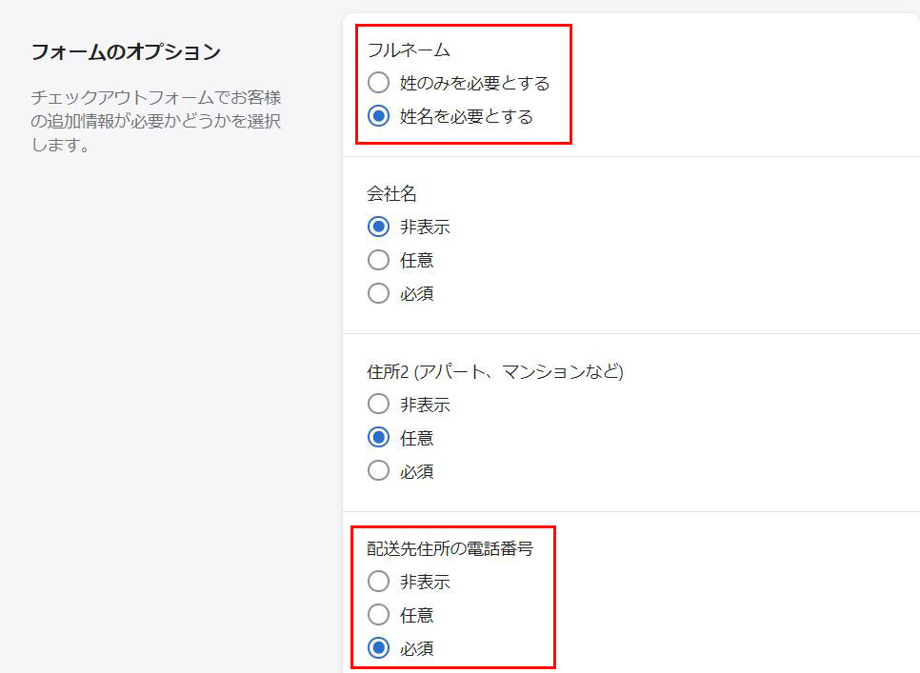Screen dimensions: 920x673
Task: Make 配送先住所の電話番号 任意 via radio button
Action: [x=378, y=615]
